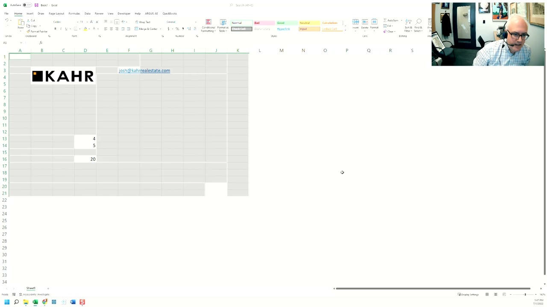Select the Sheet1 tab
Viewport: 547px width, 307px height.
point(31,288)
